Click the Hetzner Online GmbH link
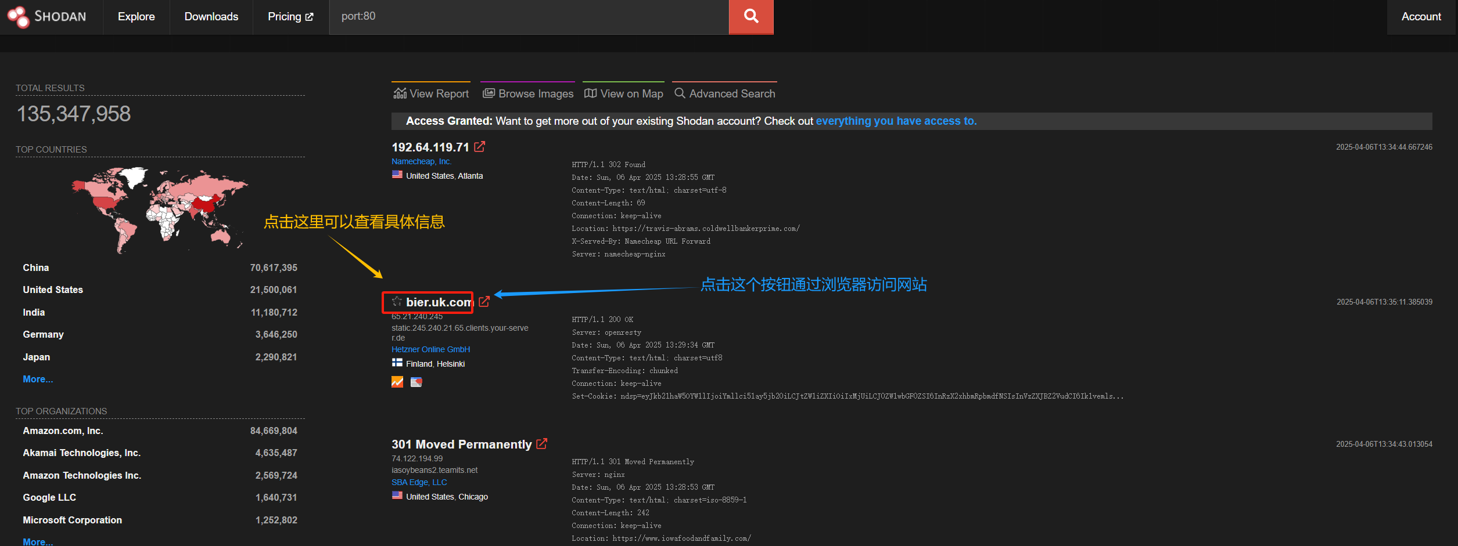Image resolution: width=1458 pixels, height=546 pixels. tap(430, 349)
